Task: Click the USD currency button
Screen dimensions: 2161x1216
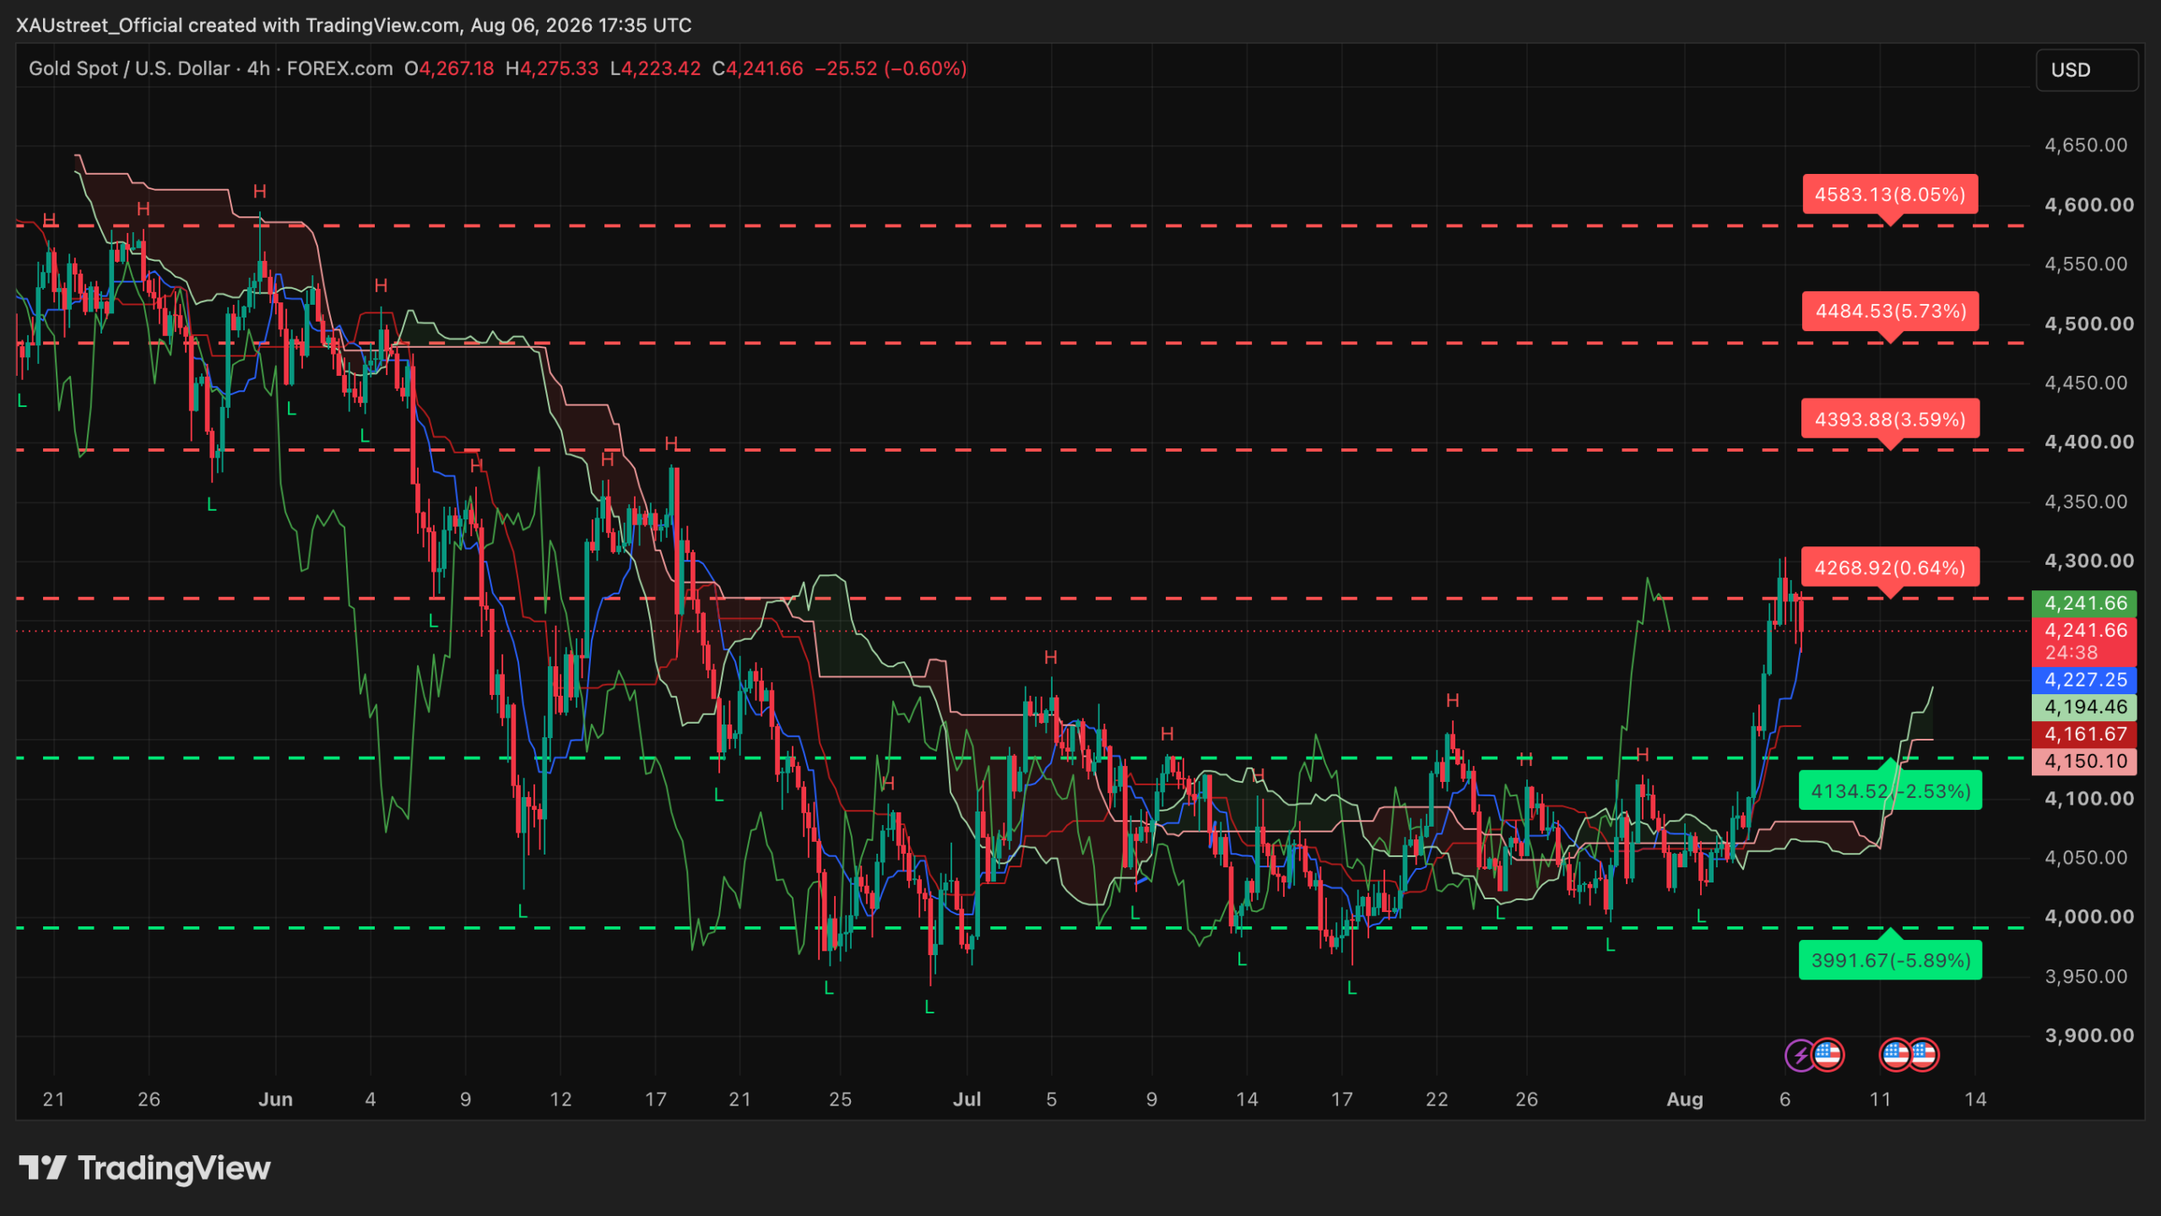Action: point(2087,69)
